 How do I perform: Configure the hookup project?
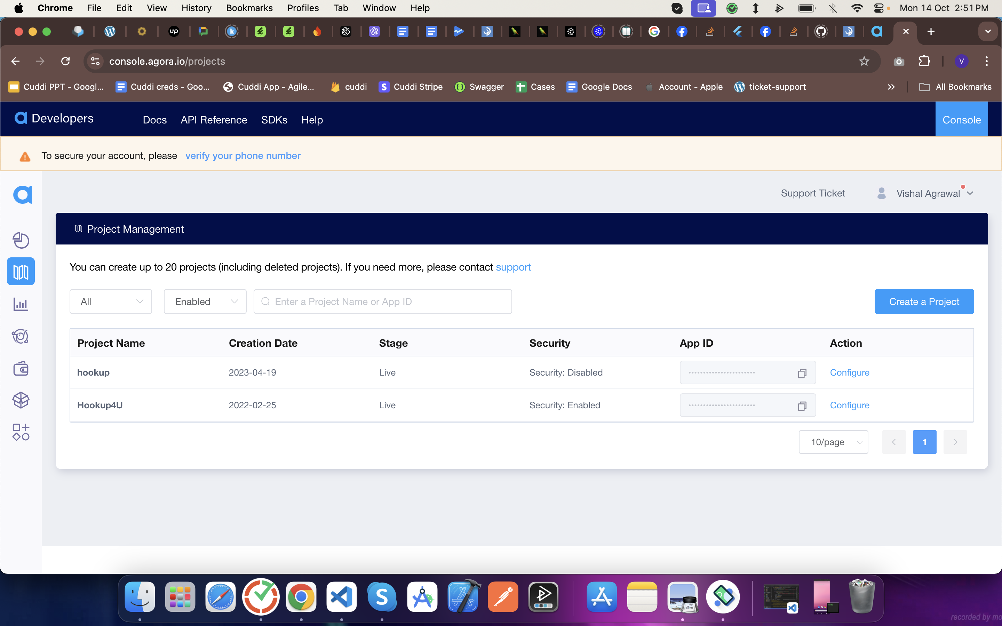(850, 372)
